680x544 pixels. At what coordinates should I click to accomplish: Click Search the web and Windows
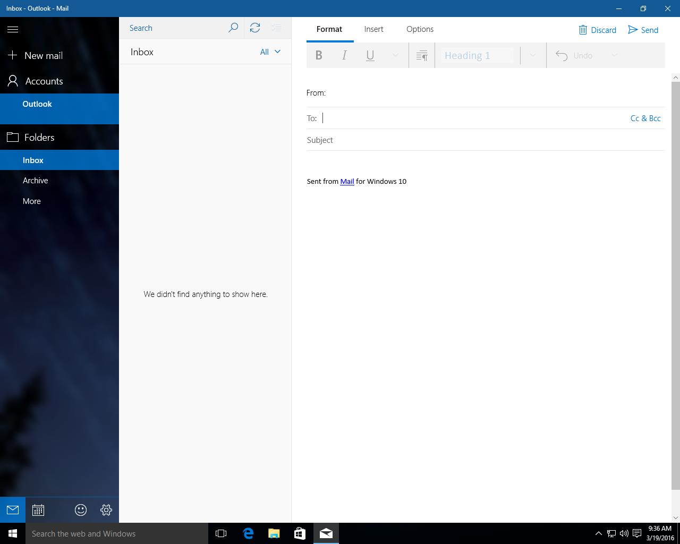click(117, 533)
